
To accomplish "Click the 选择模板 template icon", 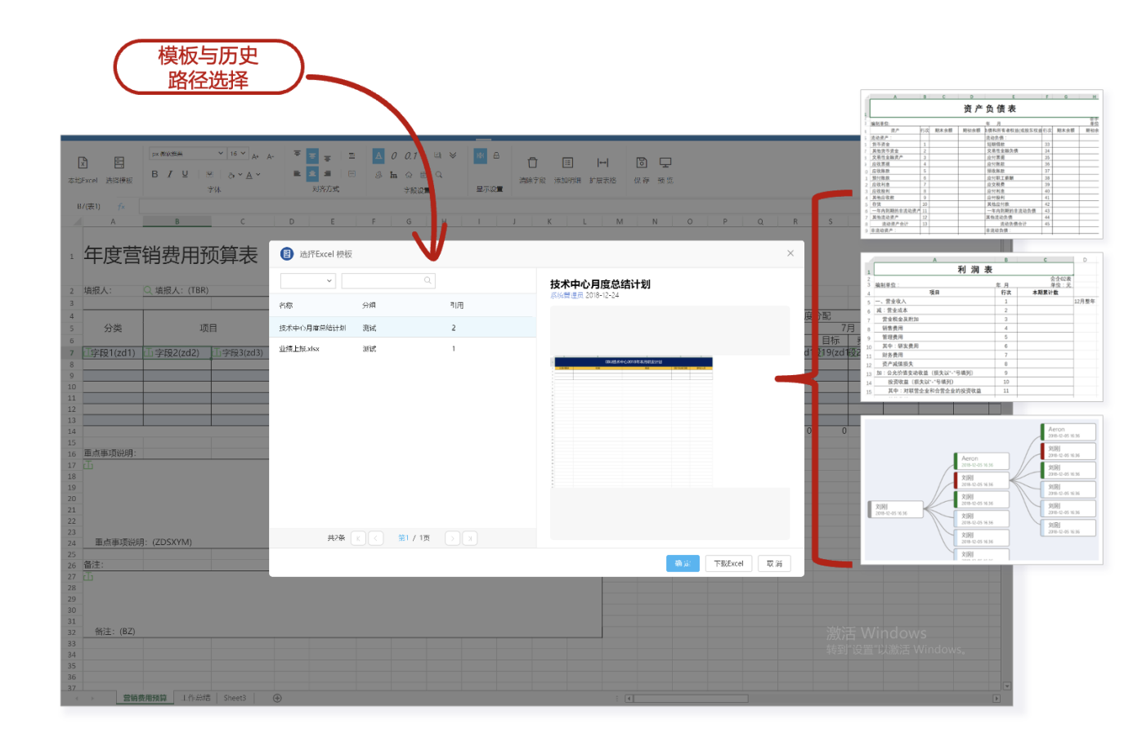I will pos(119,163).
